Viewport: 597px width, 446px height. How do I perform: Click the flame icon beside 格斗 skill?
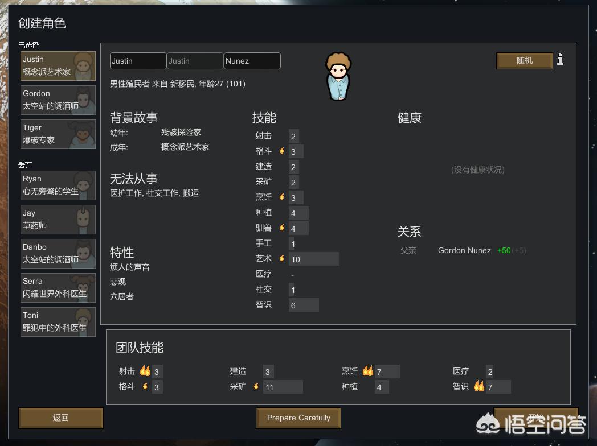point(282,151)
